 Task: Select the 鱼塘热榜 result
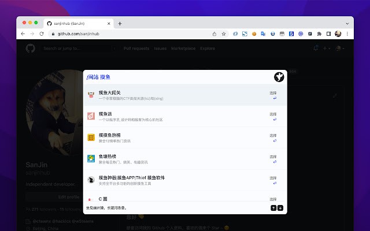click(185, 159)
